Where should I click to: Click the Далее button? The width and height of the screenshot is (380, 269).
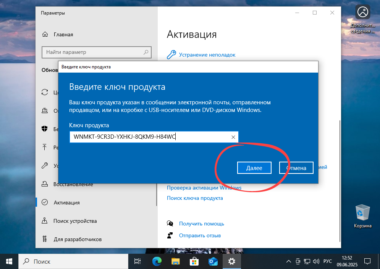(254, 167)
